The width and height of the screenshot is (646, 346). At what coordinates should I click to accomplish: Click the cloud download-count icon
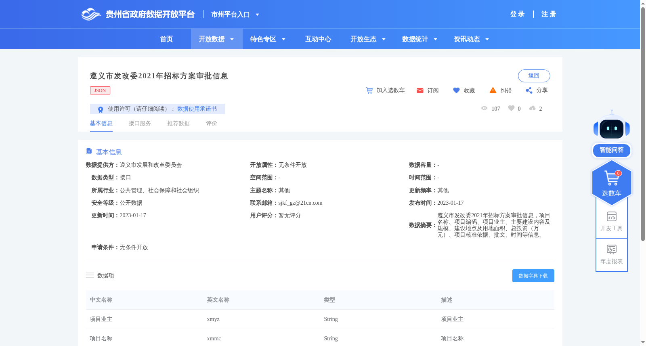[x=533, y=108]
